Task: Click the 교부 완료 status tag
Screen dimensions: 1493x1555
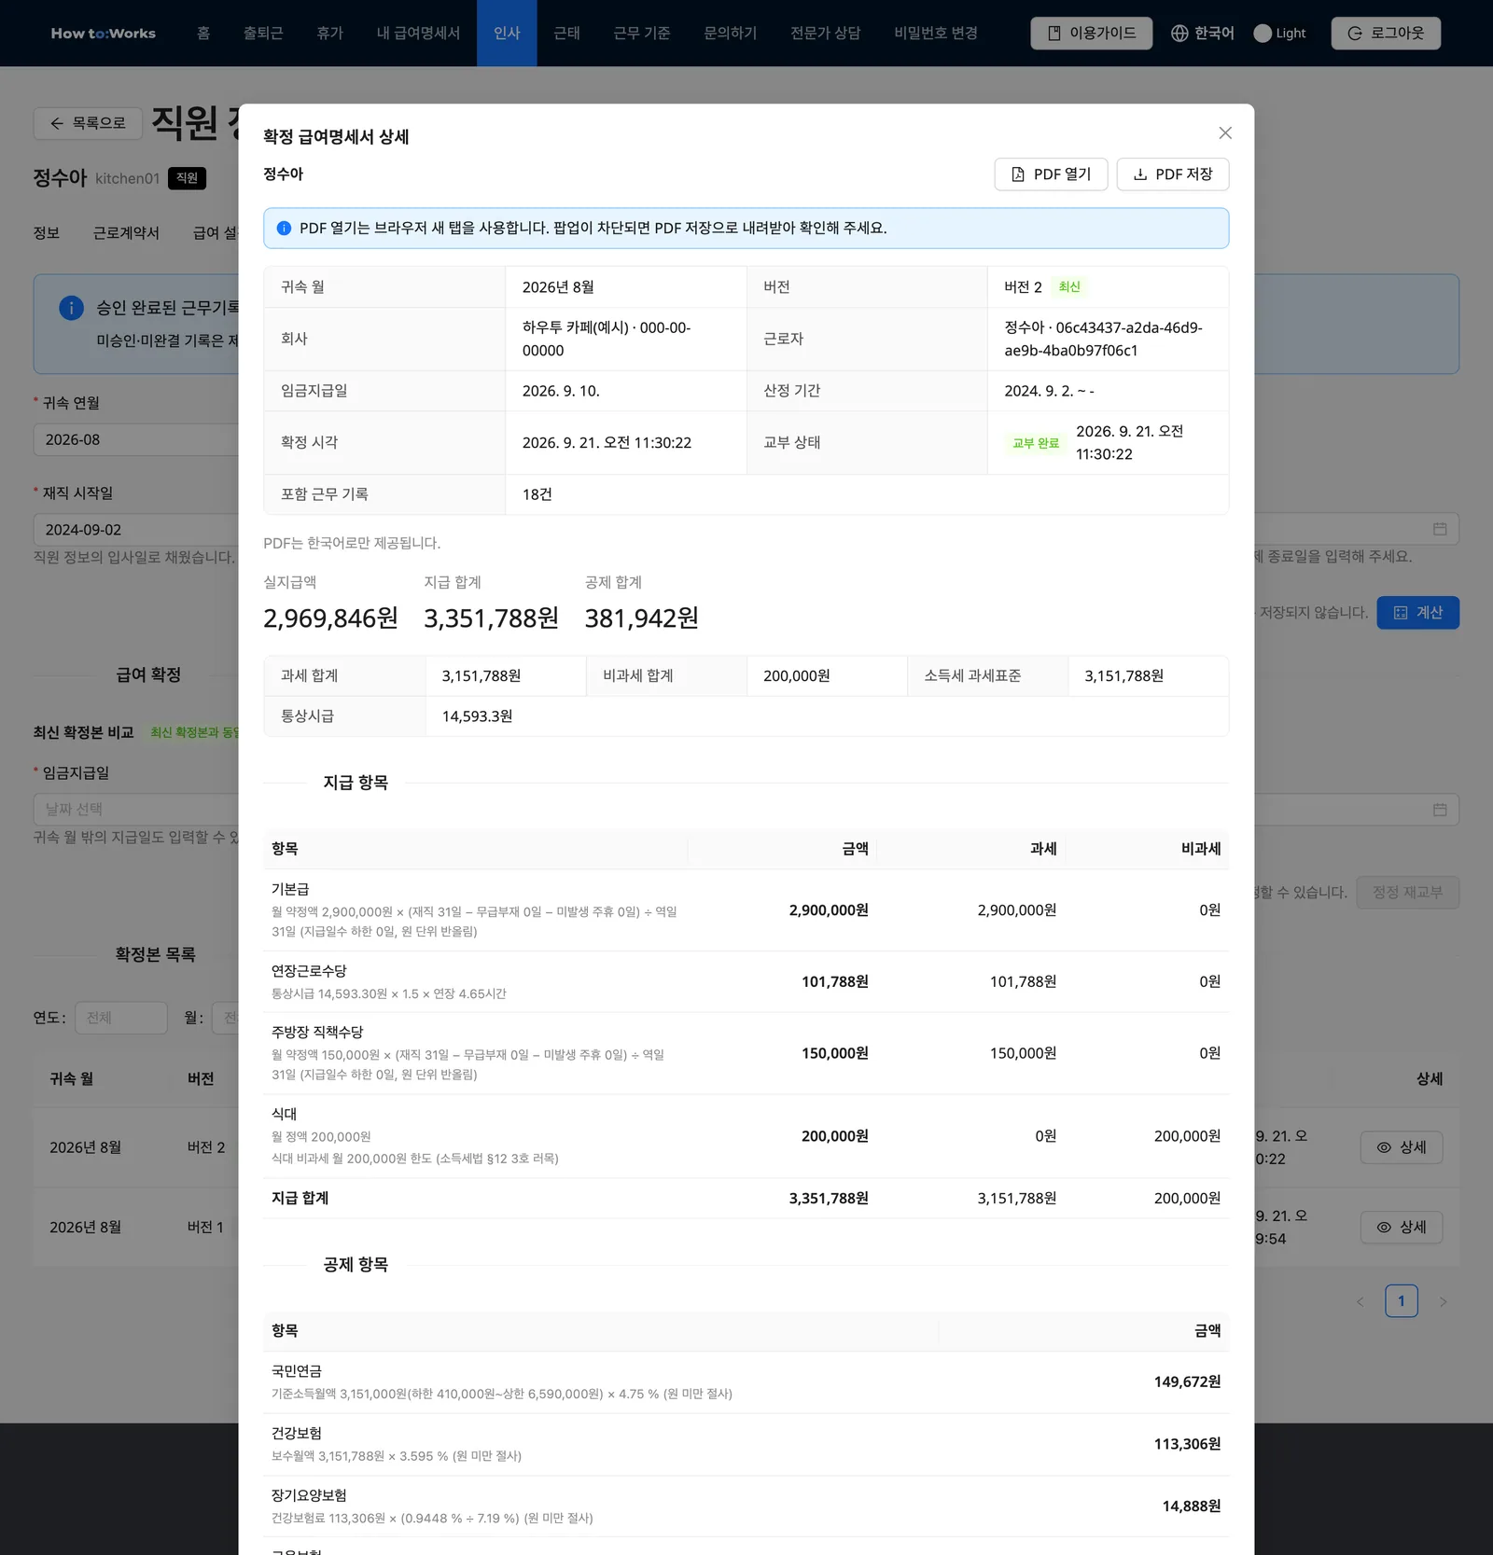Action: coord(1036,443)
